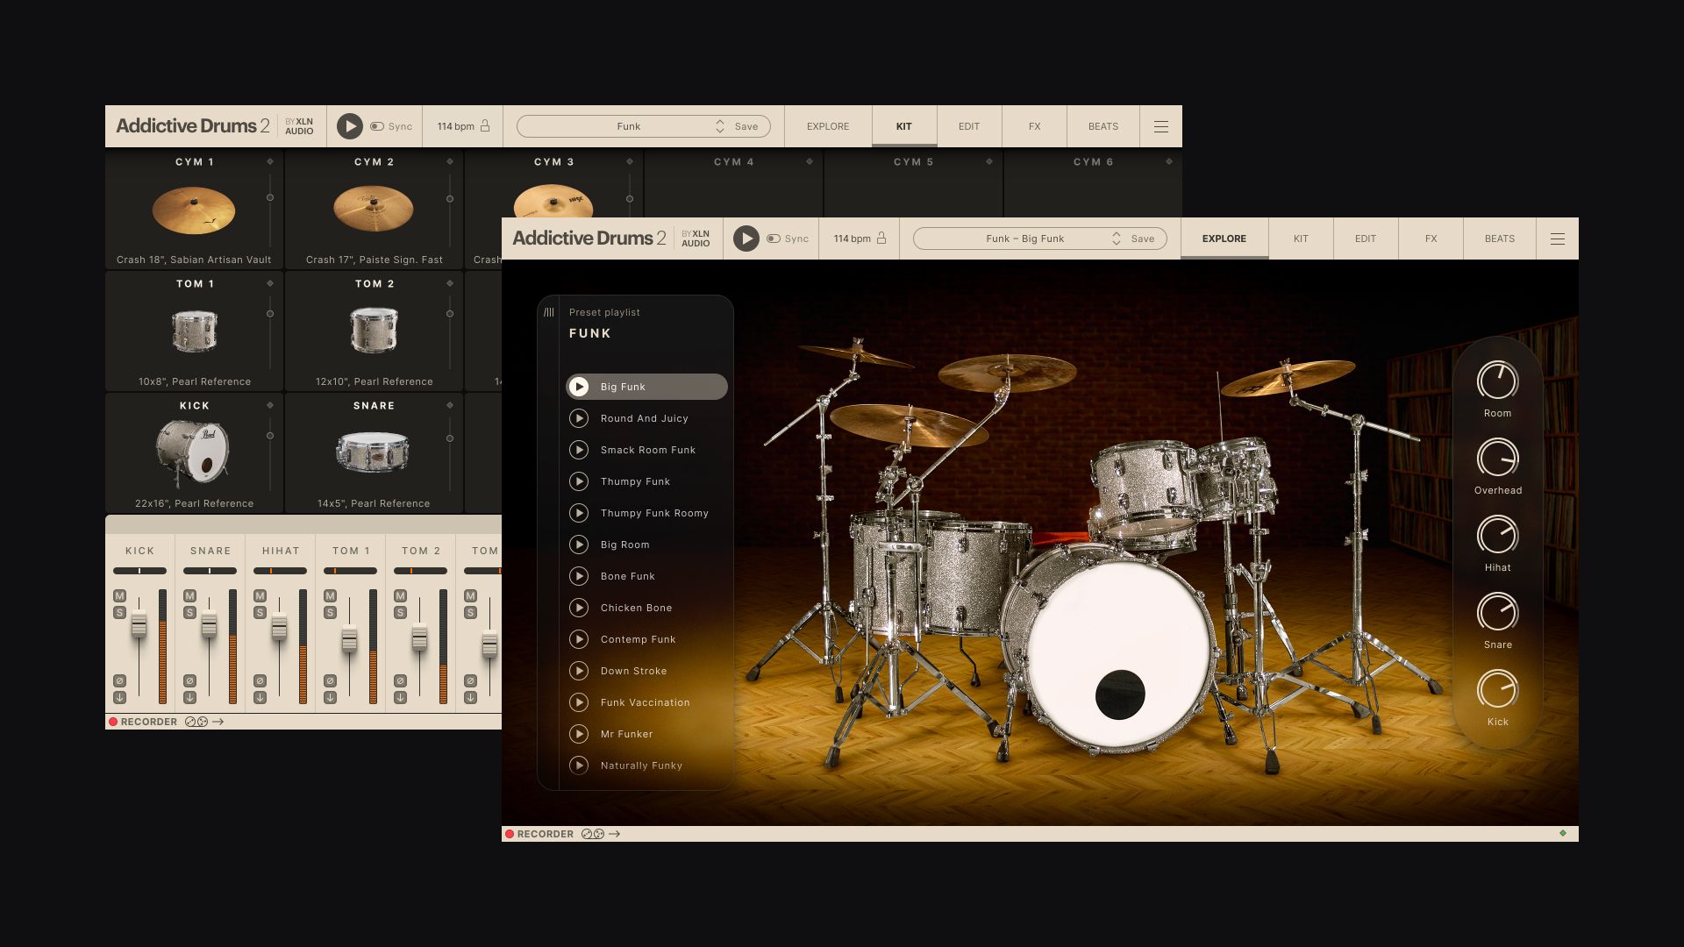Click preset stepper arrows in Kit window
Image resolution: width=1684 pixels, height=947 pixels.
(720, 126)
